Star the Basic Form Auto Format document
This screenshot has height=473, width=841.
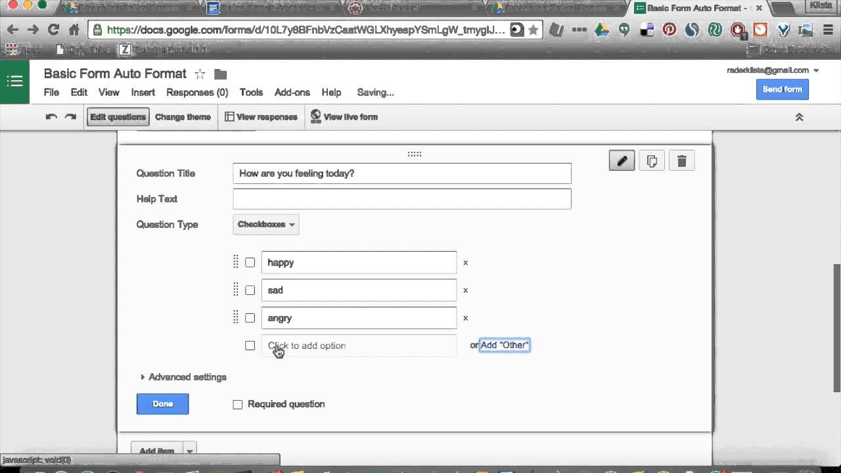point(200,74)
